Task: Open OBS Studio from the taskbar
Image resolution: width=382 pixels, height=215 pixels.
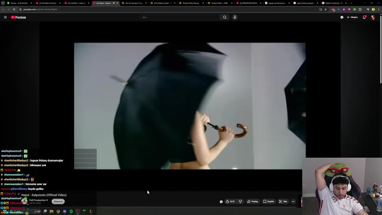Action: (x=78, y=212)
